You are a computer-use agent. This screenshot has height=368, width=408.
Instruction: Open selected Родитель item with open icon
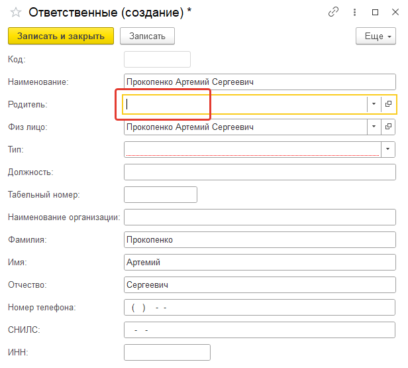coord(389,104)
